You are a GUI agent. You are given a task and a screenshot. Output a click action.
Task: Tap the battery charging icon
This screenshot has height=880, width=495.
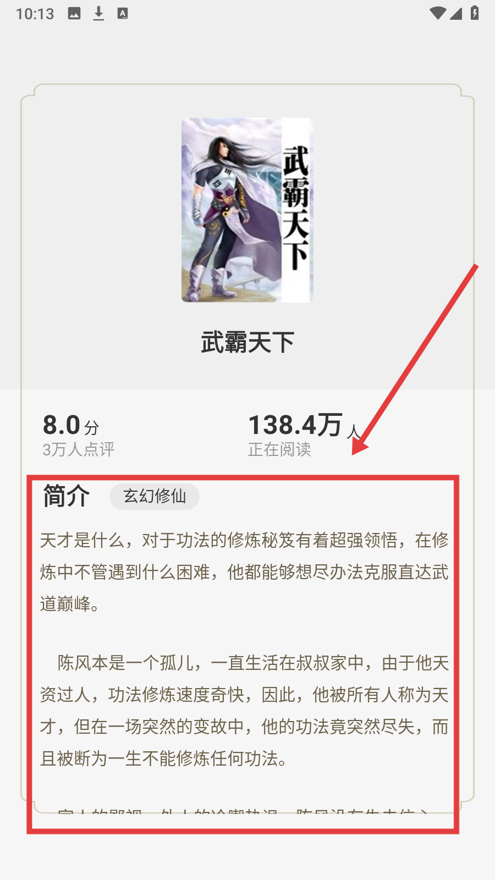[x=475, y=13]
